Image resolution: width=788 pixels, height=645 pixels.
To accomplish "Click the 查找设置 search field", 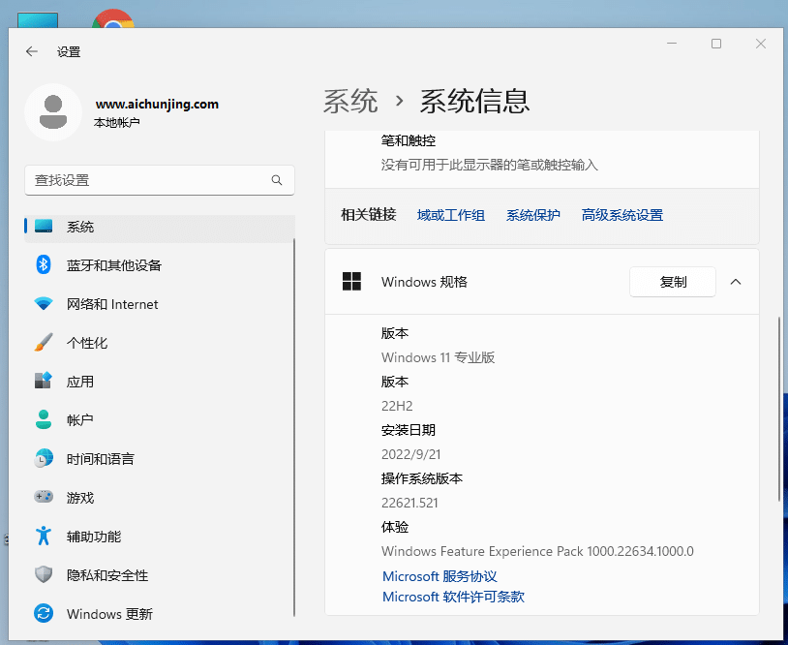I will click(160, 180).
